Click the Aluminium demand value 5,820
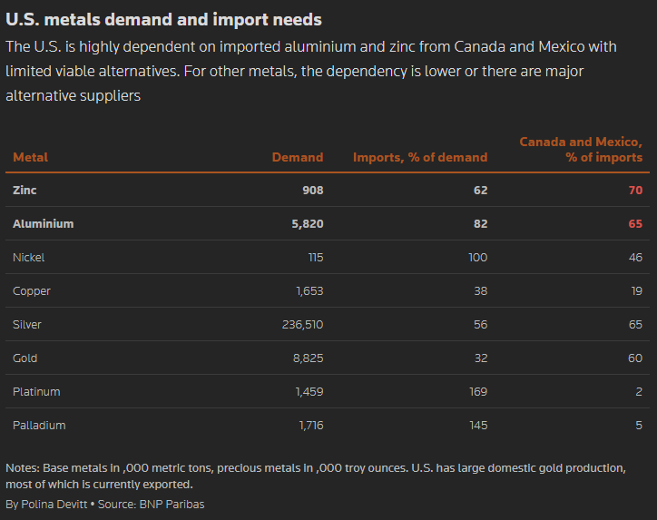 304,224
